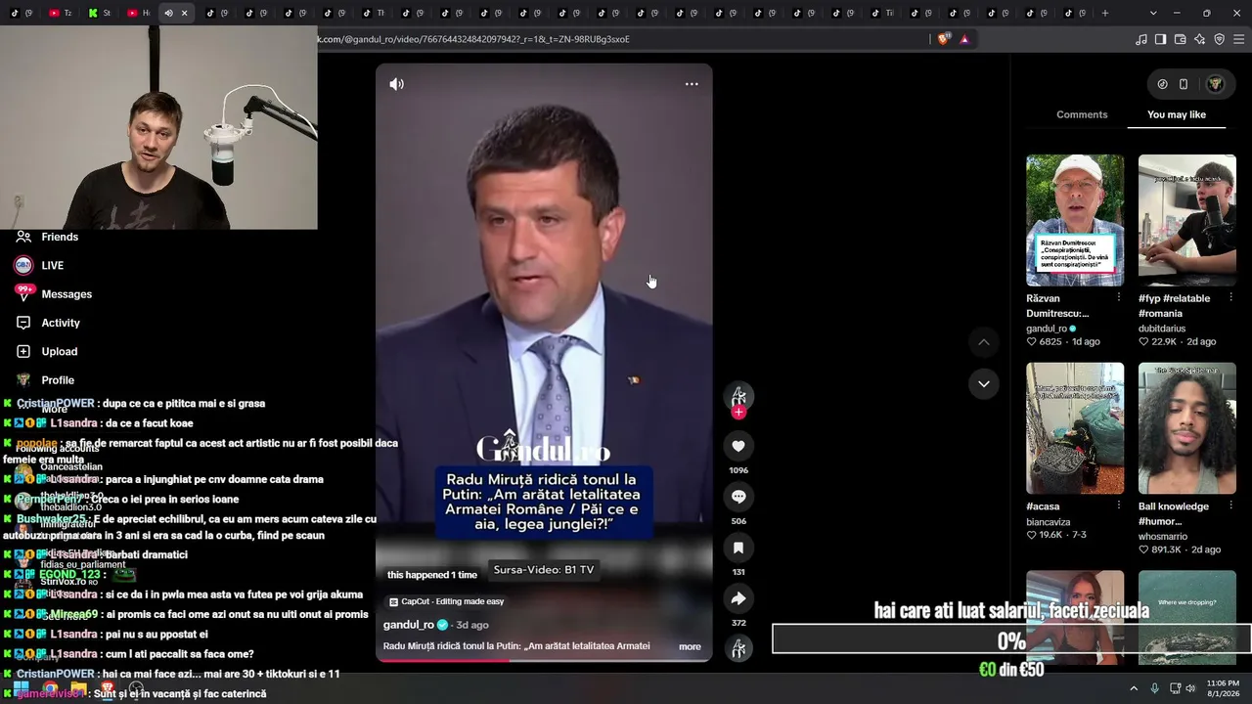Toggle the browser sidebar panel
Image resolution: width=1252 pixels, height=704 pixels.
1160,39
